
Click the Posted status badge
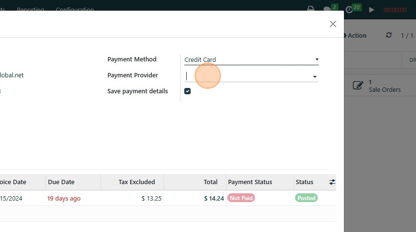pyautogui.click(x=306, y=198)
